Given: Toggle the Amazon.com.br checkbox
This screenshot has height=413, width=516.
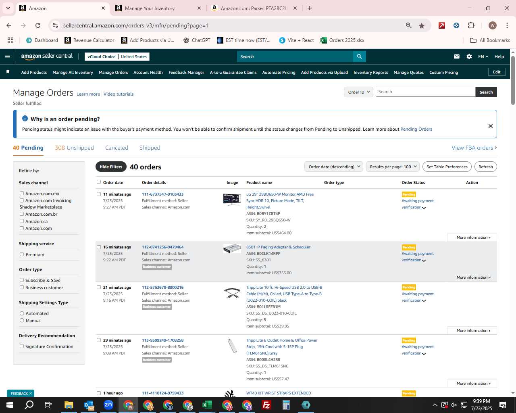Looking at the screenshot, I should coord(22,214).
